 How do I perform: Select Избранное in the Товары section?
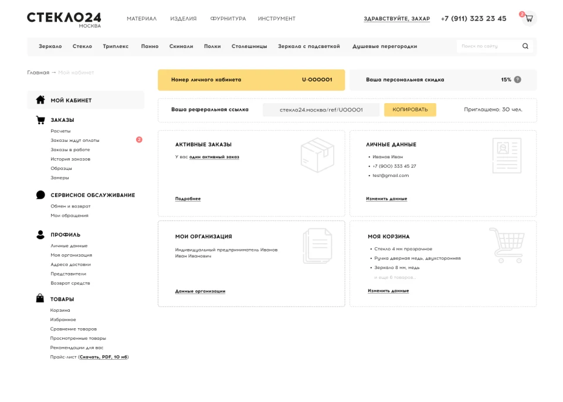tap(63, 319)
